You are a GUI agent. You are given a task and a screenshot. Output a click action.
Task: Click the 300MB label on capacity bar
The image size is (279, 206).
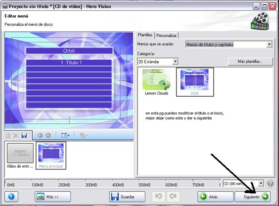click(91, 185)
